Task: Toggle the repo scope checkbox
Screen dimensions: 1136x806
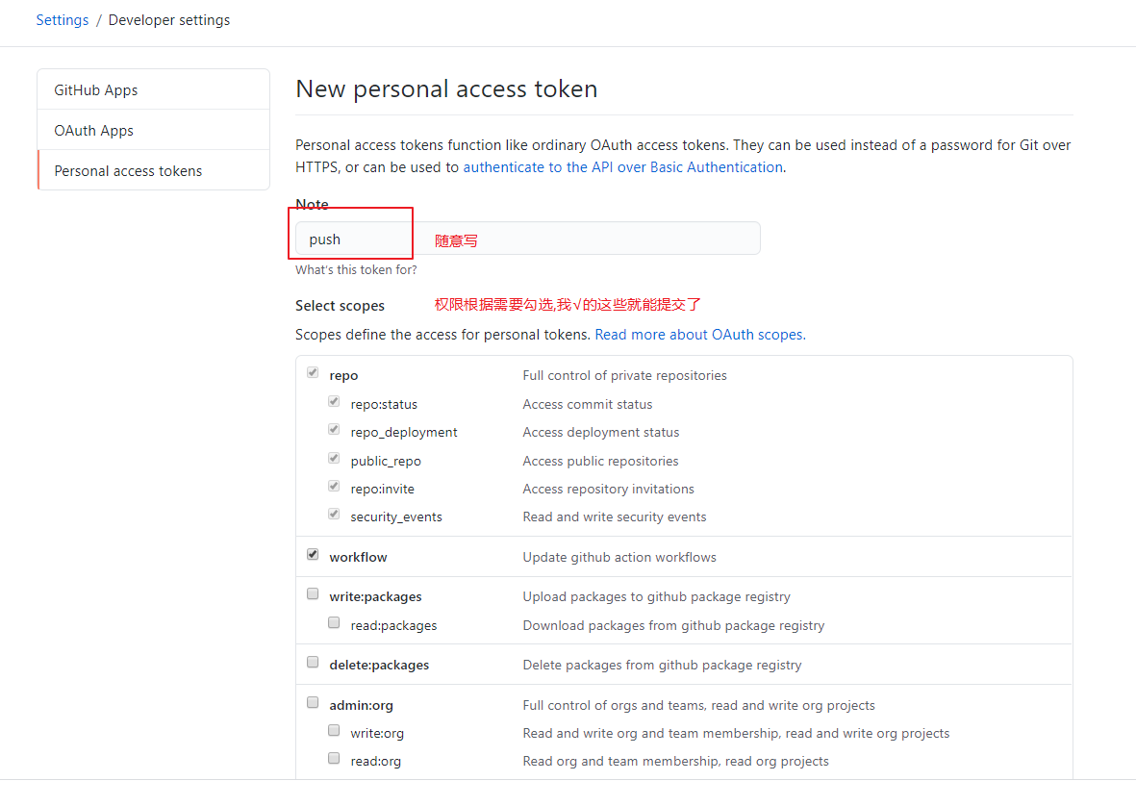Action: (x=313, y=373)
